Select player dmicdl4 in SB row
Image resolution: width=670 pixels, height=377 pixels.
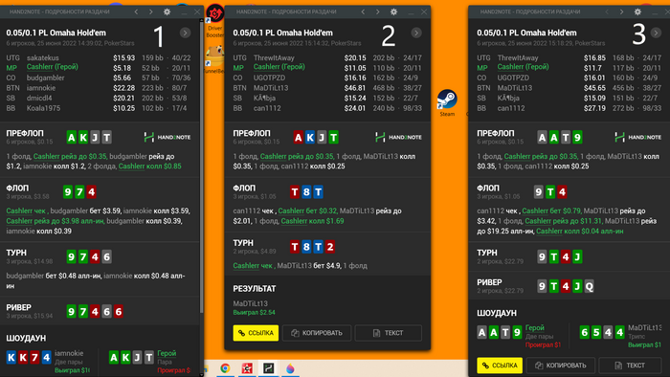click(x=39, y=98)
